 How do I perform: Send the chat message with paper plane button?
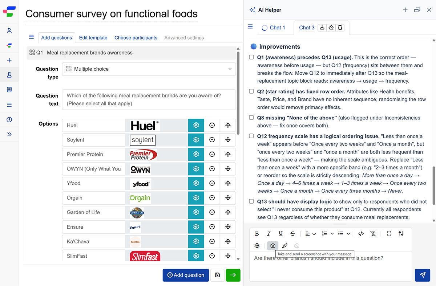click(423, 275)
